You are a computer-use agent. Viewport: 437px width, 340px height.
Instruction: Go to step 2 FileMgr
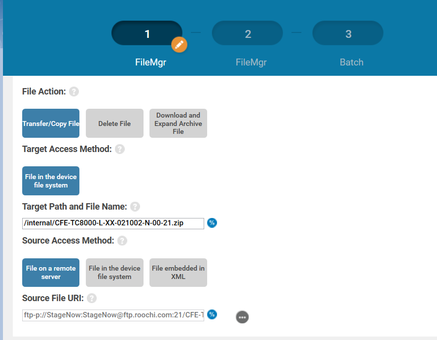point(248,33)
